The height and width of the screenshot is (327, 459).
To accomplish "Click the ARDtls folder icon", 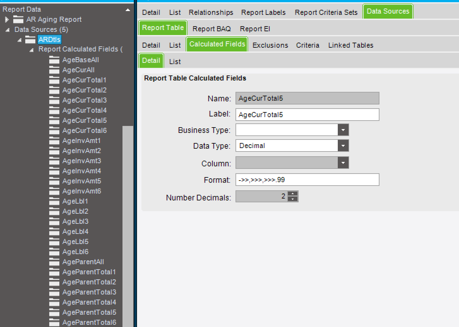I will pos(30,40).
